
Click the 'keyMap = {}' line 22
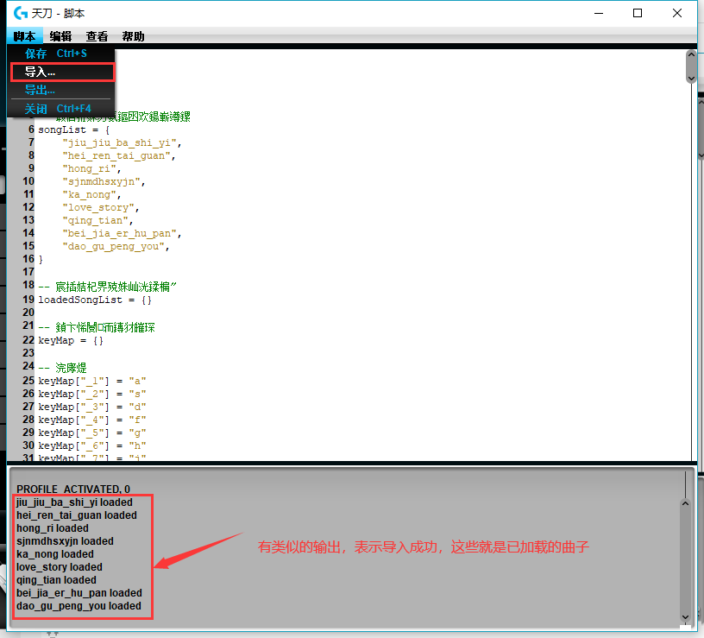click(x=71, y=340)
